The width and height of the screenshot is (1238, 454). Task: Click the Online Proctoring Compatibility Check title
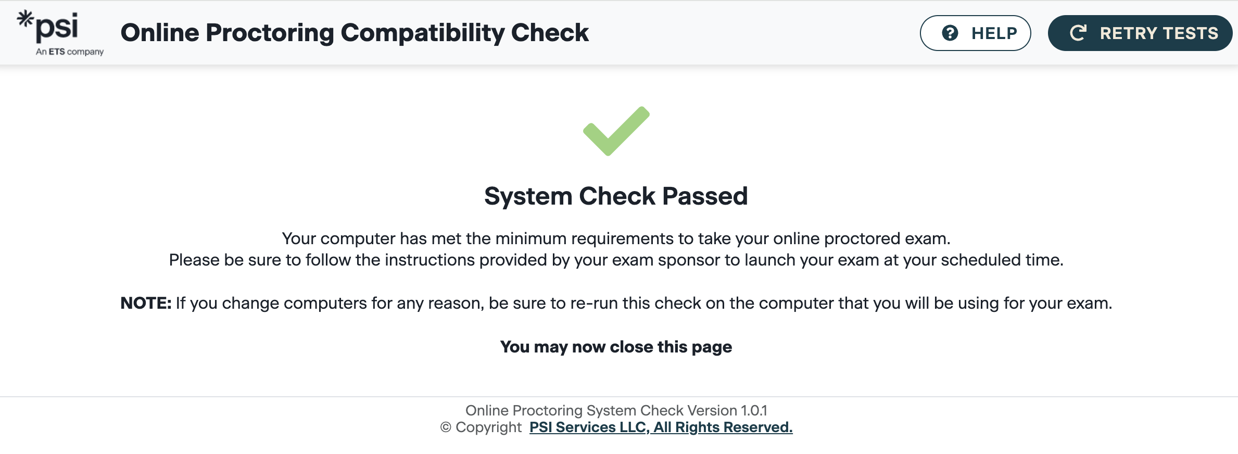(x=355, y=33)
